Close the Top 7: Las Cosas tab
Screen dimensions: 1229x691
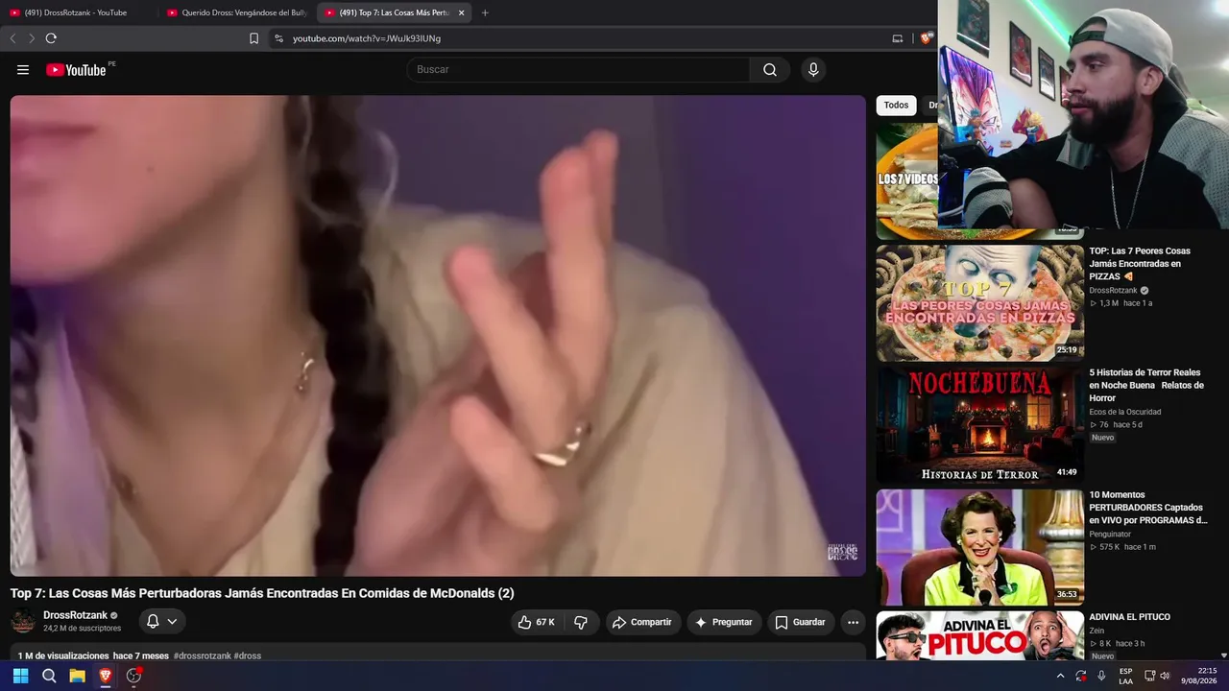461,12
